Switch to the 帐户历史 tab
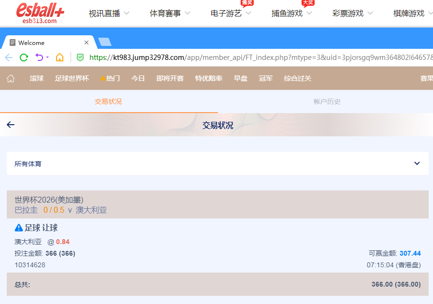433x304 pixels. coord(327,101)
